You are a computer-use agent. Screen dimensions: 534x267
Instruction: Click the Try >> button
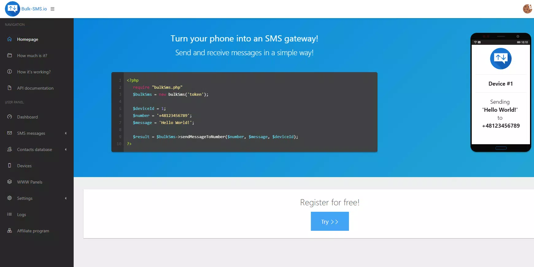(x=330, y=221)
